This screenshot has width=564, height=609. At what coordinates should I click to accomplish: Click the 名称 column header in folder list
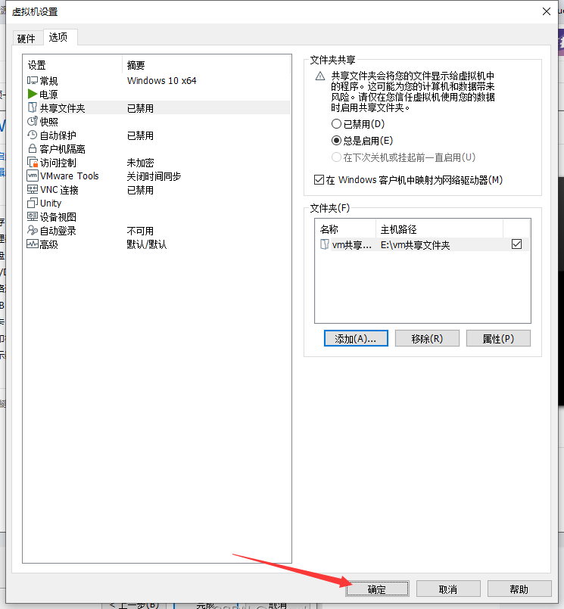345,229
